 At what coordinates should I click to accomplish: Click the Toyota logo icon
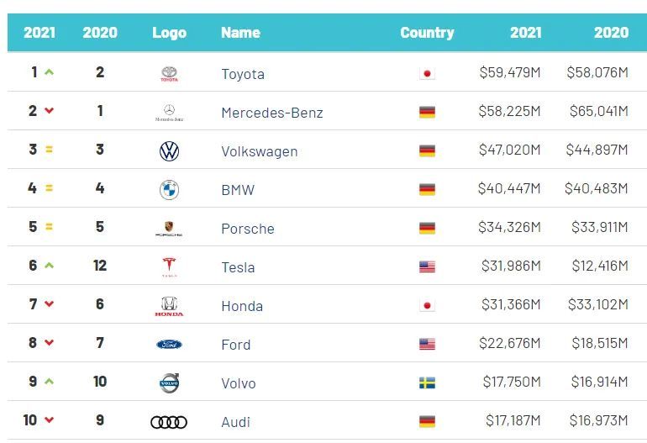(169, 74)
